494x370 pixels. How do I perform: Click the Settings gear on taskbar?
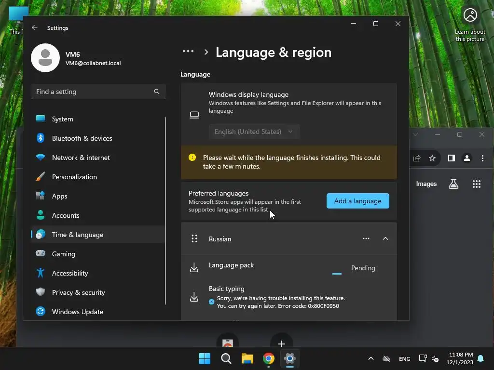click(290, 358)
